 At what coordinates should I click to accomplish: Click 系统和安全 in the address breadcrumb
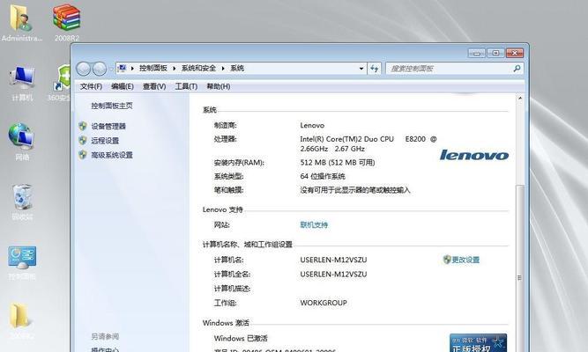pos(198,68)
